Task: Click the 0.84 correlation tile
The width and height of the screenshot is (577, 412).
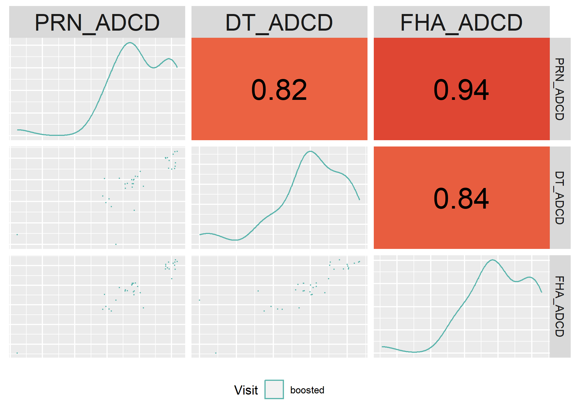Action: (x=462, y=198)
